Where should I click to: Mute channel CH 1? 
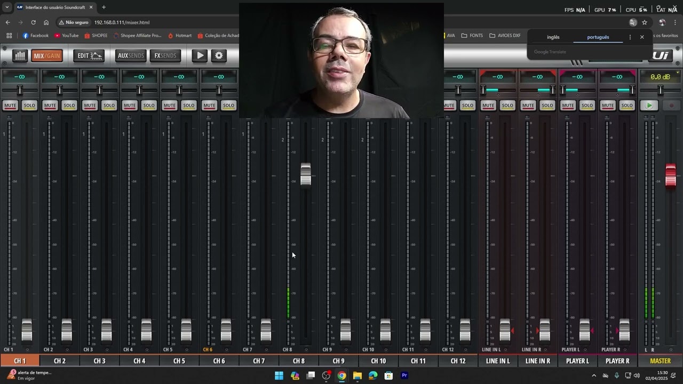(10, 105)
